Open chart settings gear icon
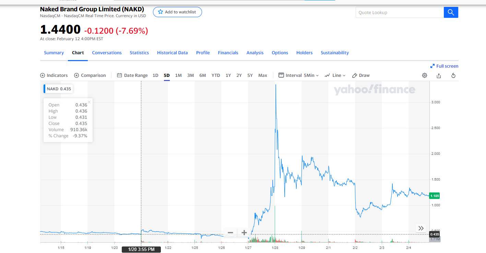486x253 pixels. [x=425, y=76]
